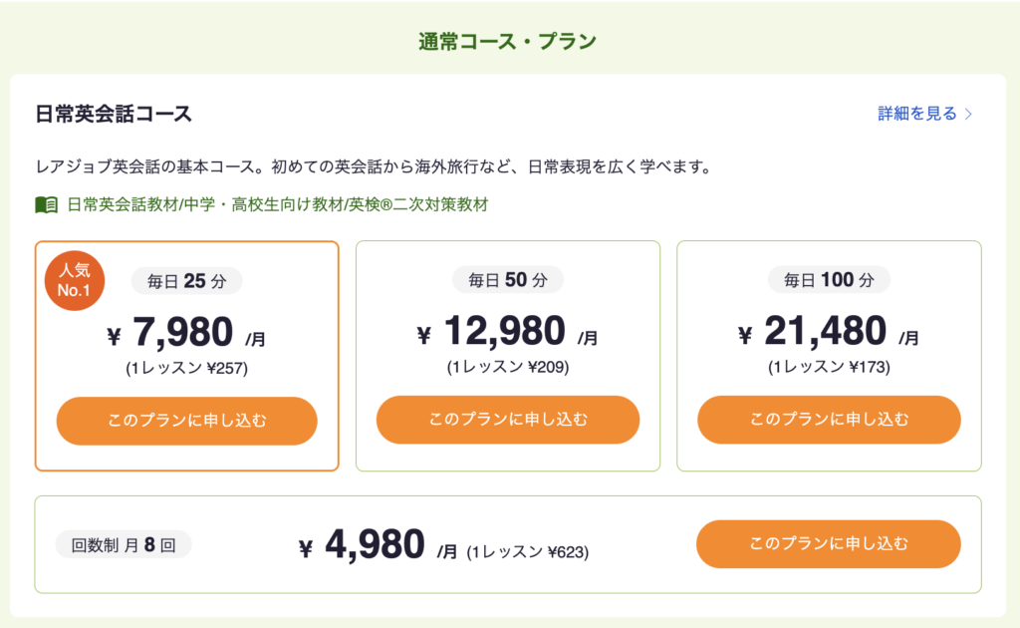Click the green teaching materials text line

point(278,205)
